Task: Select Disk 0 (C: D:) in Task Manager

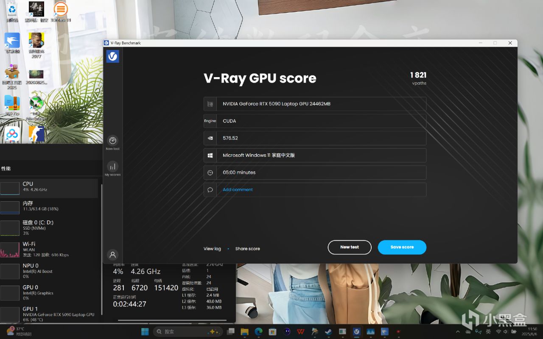Action: (x=49, y=228)
